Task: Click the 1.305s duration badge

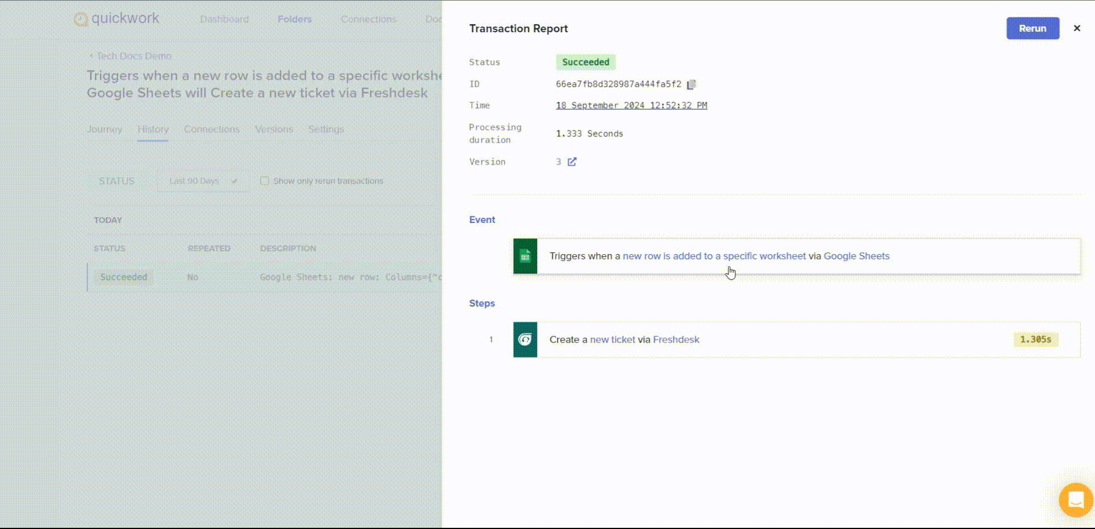Action: tap(1035, 340)
